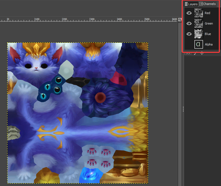The height and width of the screenshot is (186, 221).
Task: Click the Blue channel label
Action: tap(208, 34)
